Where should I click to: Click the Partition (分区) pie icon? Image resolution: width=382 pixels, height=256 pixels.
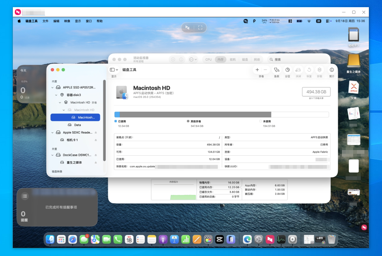[287, 70]
